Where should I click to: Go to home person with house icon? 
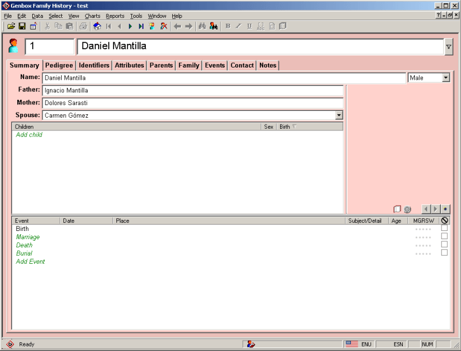[x=97, y=26]
